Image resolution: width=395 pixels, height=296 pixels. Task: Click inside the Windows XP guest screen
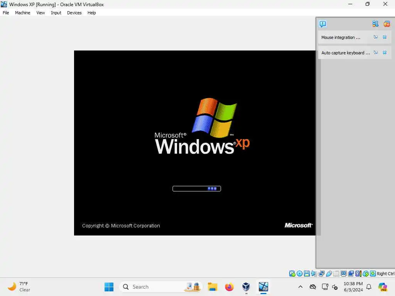coord(195,143)
